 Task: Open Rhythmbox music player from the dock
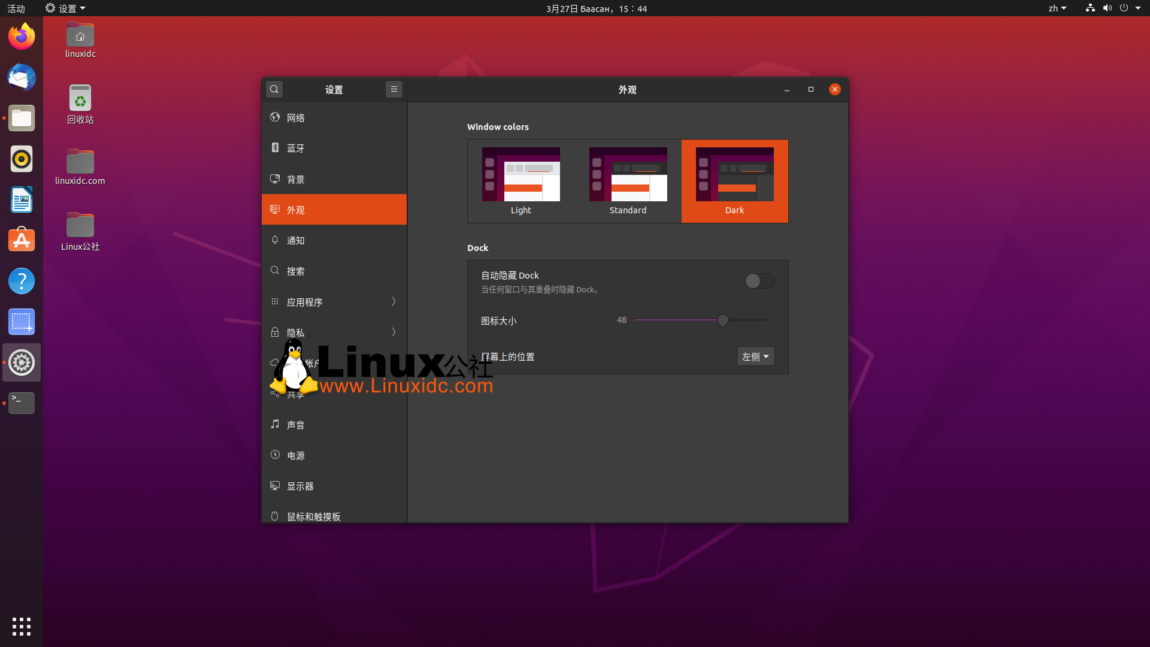21,159
